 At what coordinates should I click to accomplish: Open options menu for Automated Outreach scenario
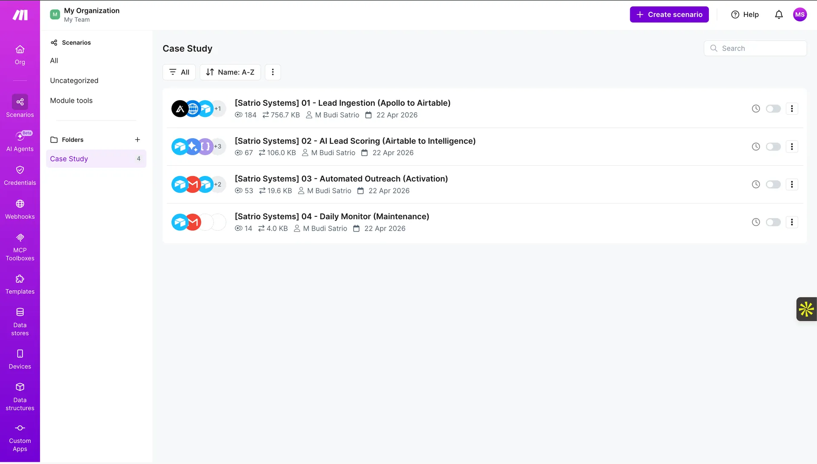tap(792, 184)
